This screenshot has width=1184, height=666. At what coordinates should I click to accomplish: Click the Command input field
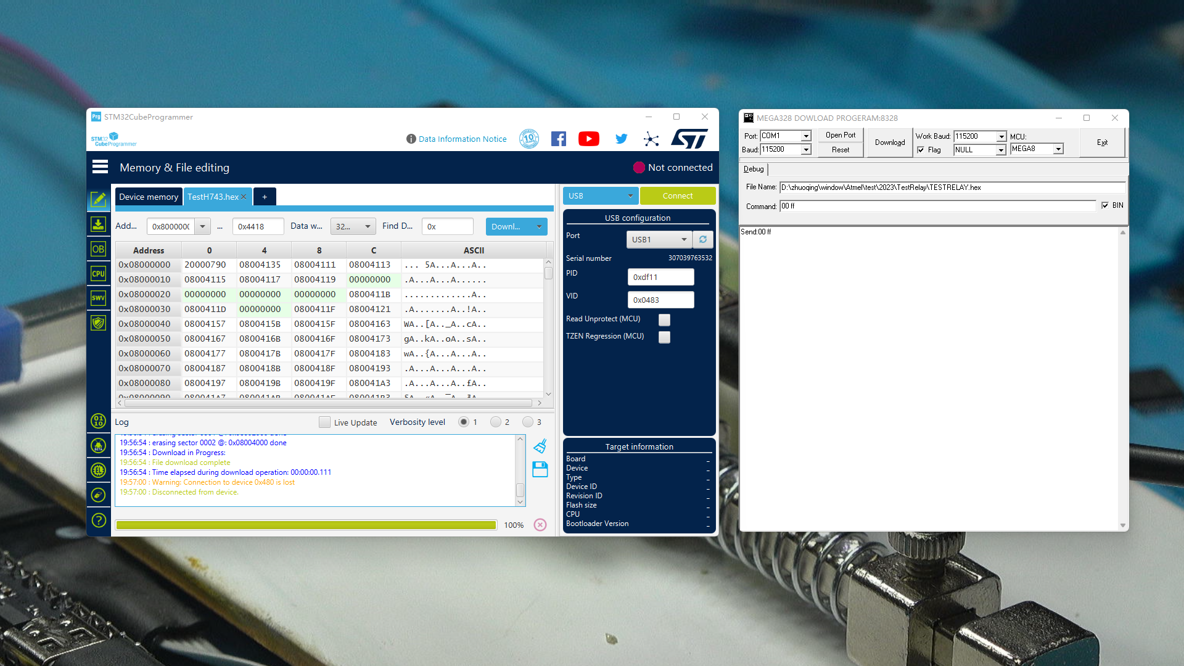[937, 206]
